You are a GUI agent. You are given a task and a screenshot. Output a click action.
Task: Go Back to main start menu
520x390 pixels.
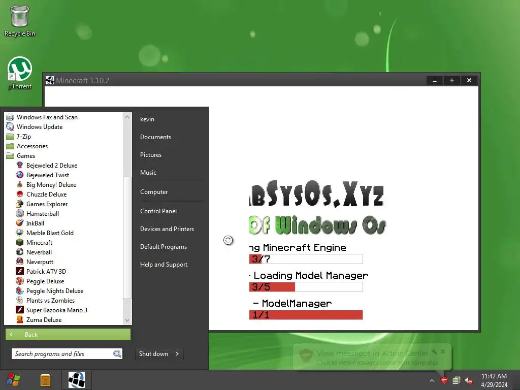pyautogui.click(x=68, y=334)
